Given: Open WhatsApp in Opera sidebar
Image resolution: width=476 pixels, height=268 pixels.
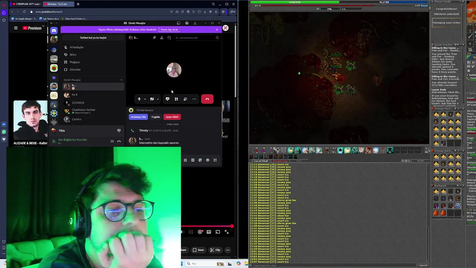Looking at the screenshot, I should pyautogui.click(x=4, y=132).
